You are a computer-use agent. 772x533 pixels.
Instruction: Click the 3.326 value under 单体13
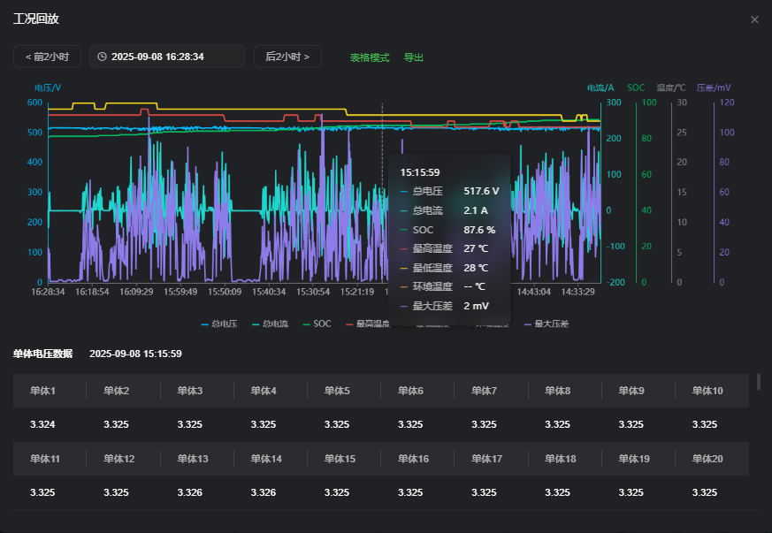[x=190, y=492]
